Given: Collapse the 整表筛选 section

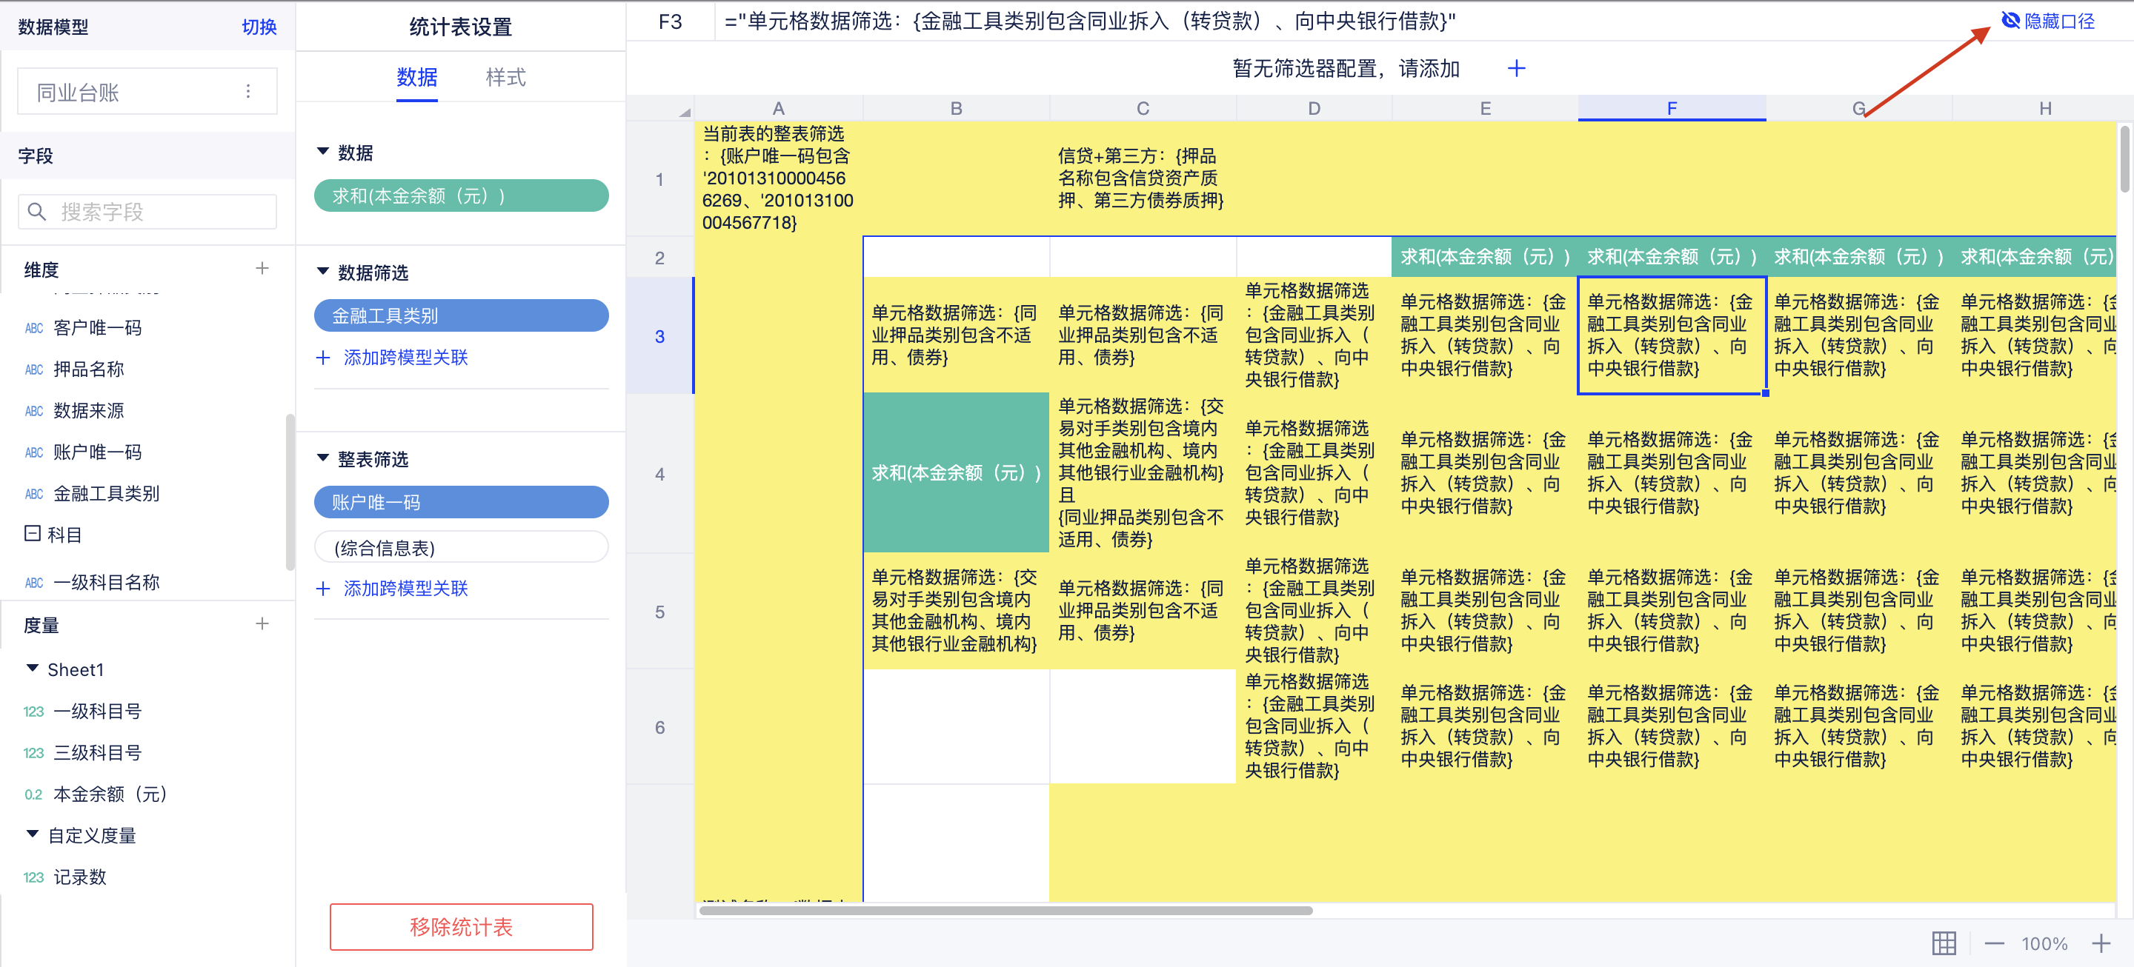Looking at the screenshot, I should pos(323,458).
